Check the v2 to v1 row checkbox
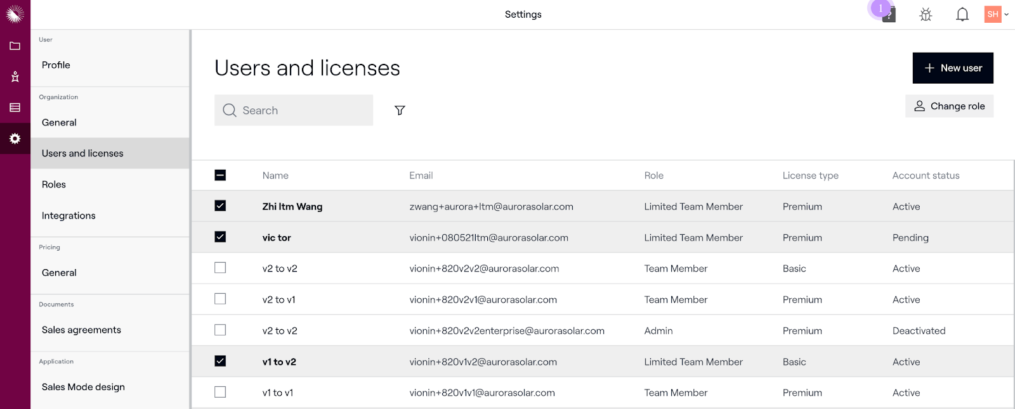 (220, 299)
